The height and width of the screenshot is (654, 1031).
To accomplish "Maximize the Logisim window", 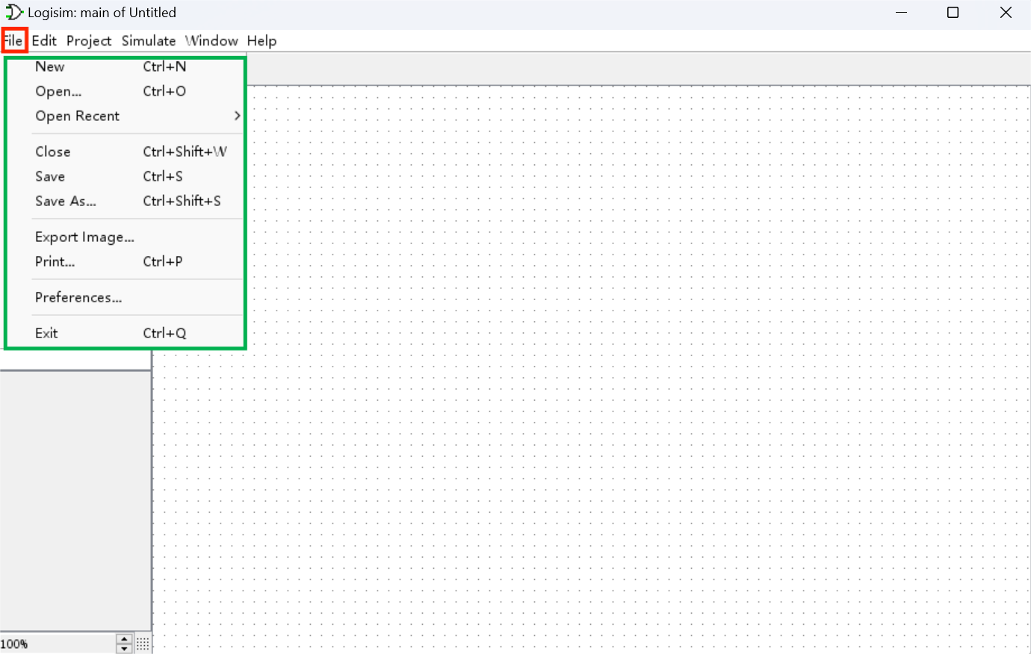I will [x=953, y=13].
